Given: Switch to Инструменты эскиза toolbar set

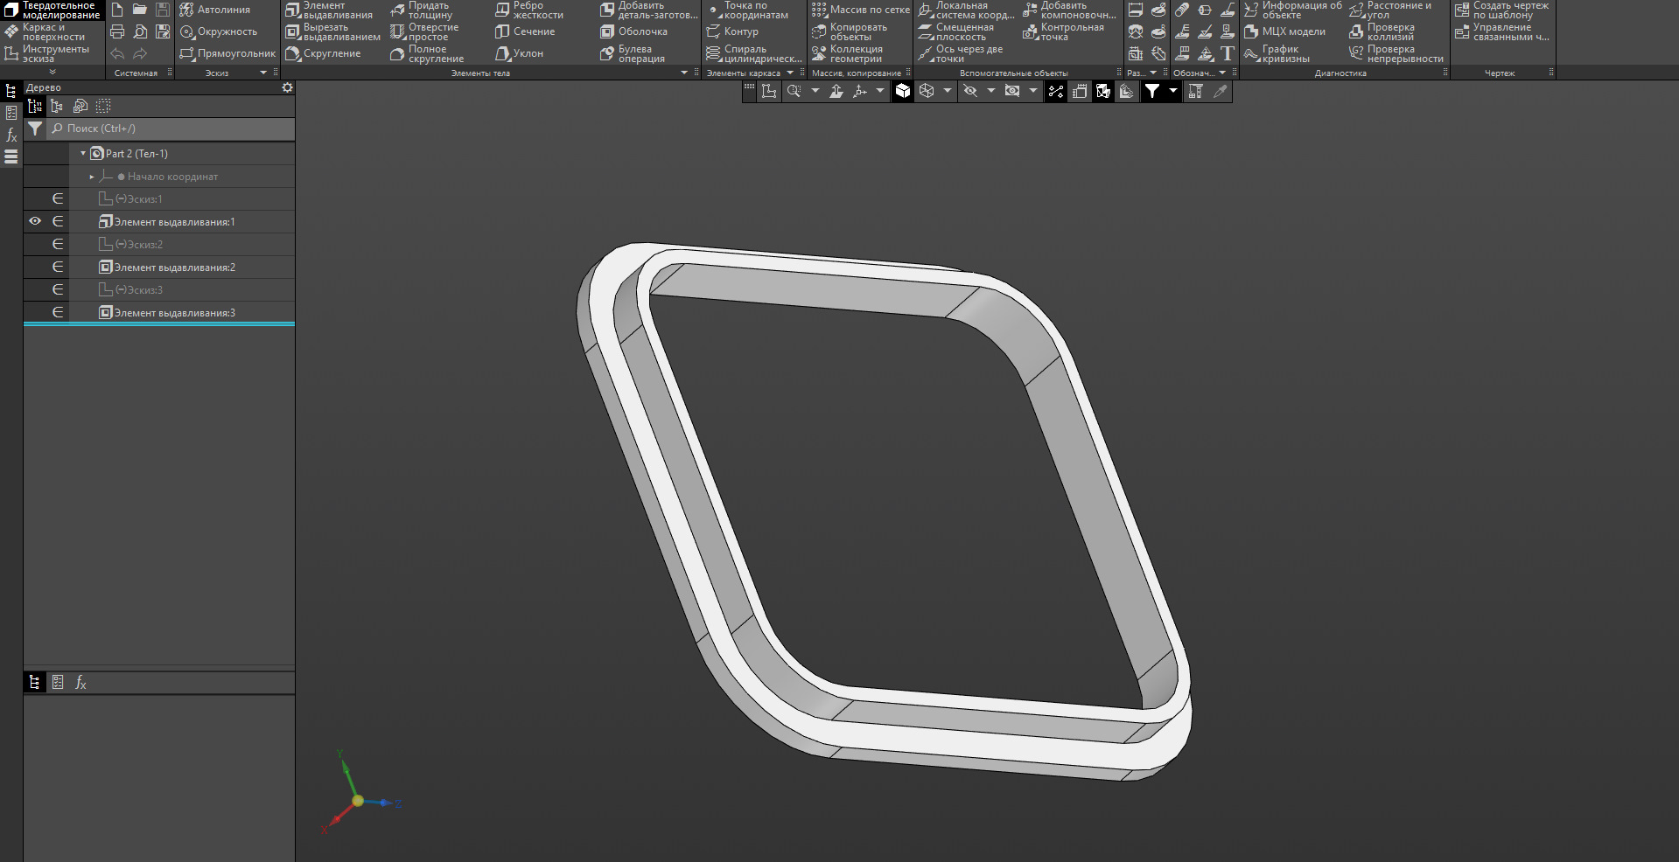Looking at the screenshot, I should [47, 53].
